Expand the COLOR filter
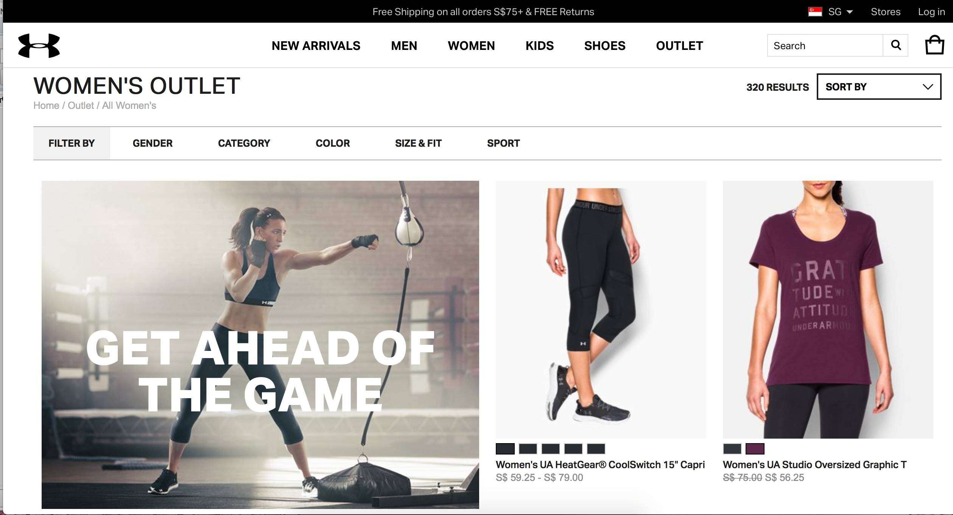The height and width of the screenshot is (515, 953). coord(333,143)
